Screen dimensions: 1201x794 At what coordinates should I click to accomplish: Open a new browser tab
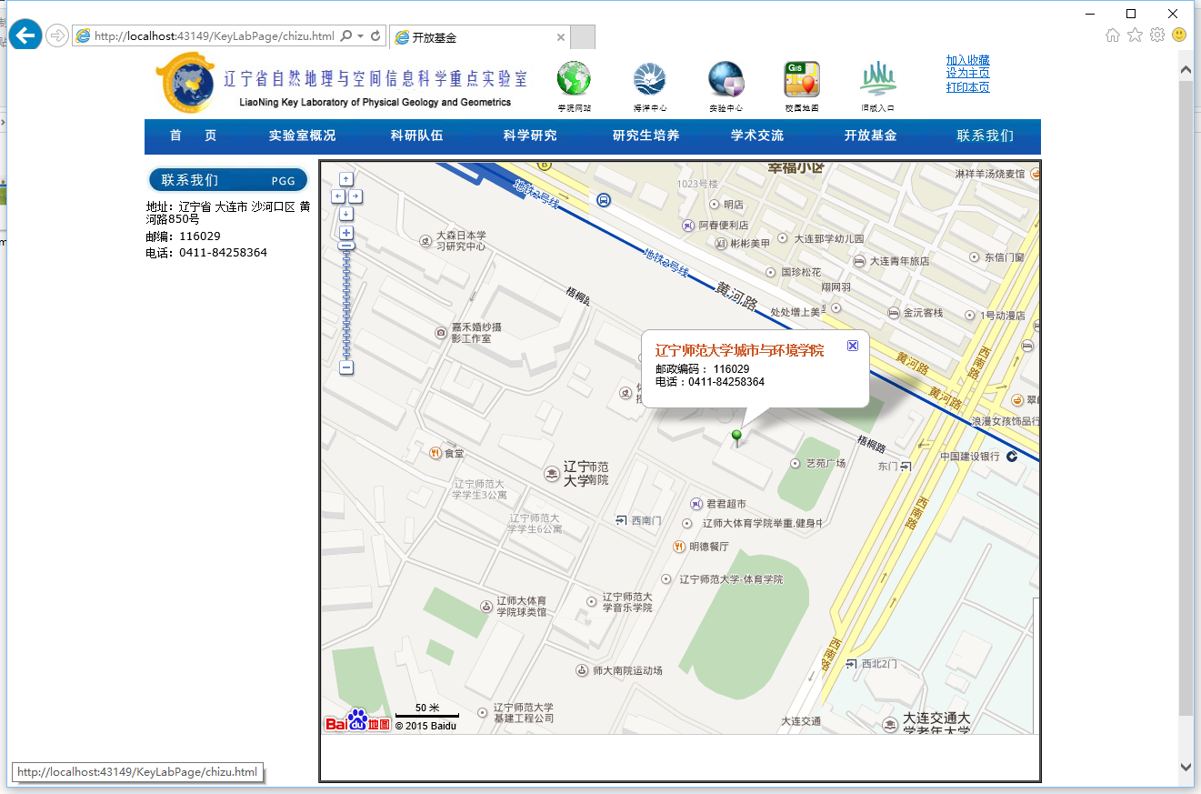tap(583, 37)
